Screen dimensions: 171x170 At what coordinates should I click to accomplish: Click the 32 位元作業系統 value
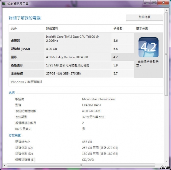(93, 117)
